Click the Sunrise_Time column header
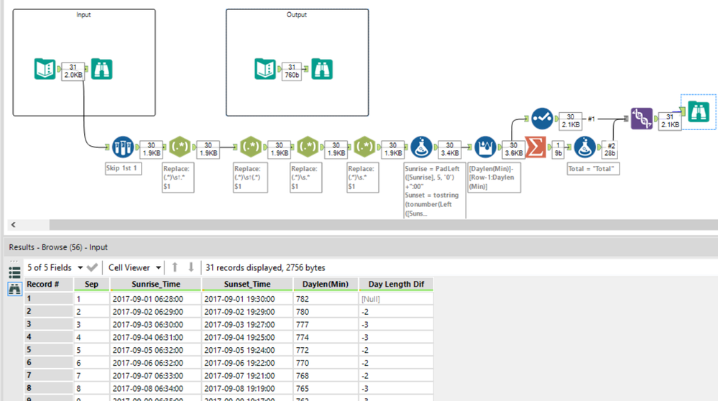Screen dimensions: 718x401 click(x=156, y=285)
